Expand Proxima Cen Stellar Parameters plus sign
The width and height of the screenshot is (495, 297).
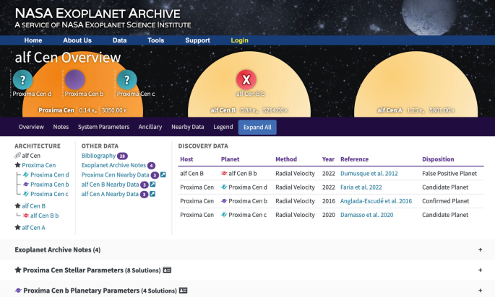coord(480,270)
